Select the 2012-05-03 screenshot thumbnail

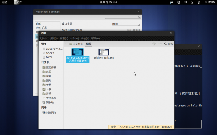pyautogui.click(x=77, y=52)
